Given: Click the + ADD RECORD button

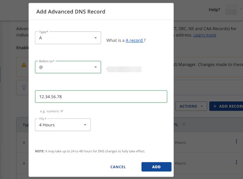Looking at the screenshot, I should point(227,106).
